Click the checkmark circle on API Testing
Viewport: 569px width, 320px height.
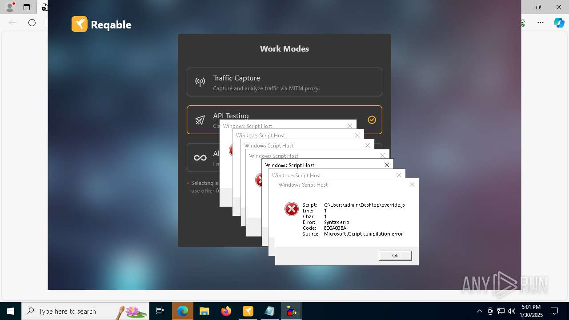372,120
